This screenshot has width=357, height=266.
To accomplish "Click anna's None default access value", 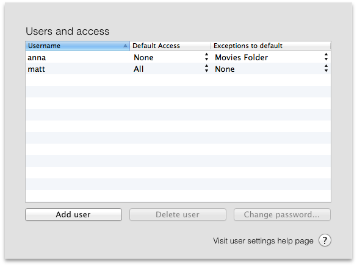I will click(143, 57).
